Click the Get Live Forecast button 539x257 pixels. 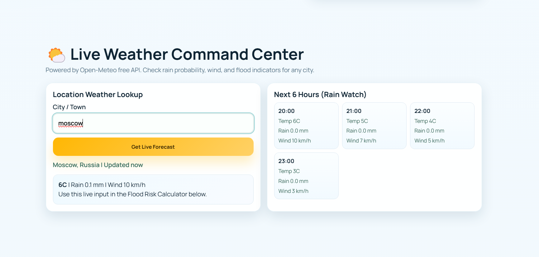[x=153, y=147]
